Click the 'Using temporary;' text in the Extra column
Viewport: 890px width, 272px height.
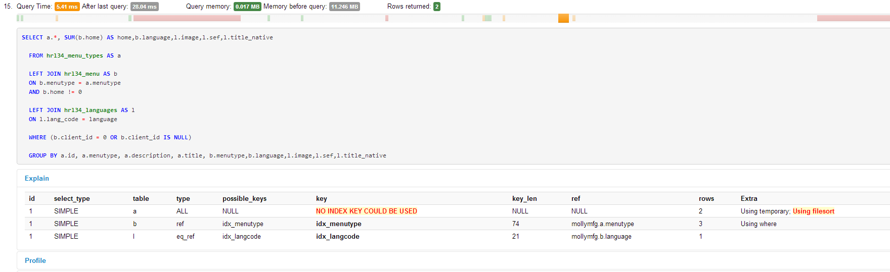pos(766,211)
